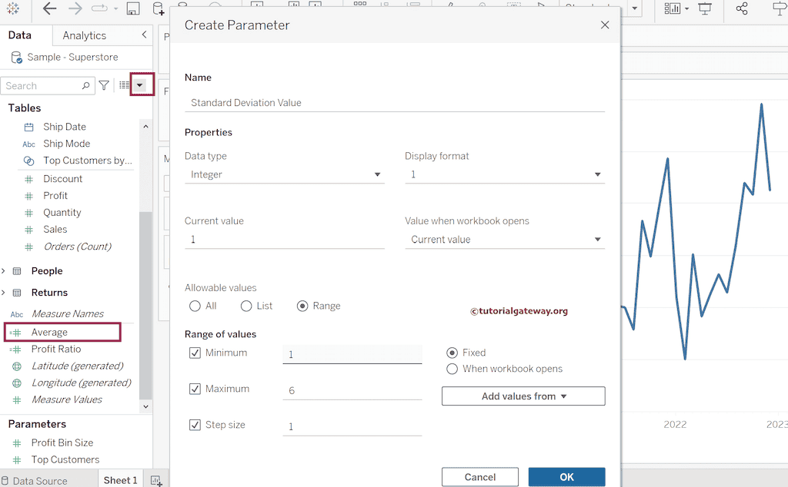The image size is (788, 487).
Task: Click the filter fields funnel icon
Action: tap(104, 86)
